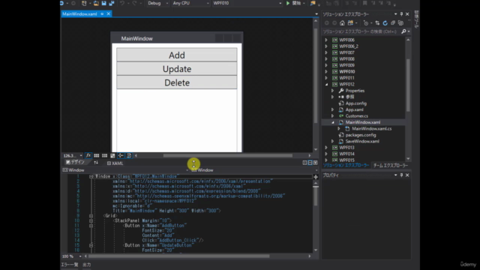This screenshot has width=480, height=270.
Task: Click the Update button in designer preview
Action: point(177,69)
